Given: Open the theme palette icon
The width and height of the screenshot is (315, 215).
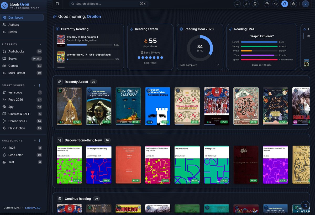Looking at the screenshot, I should point(285,4).
